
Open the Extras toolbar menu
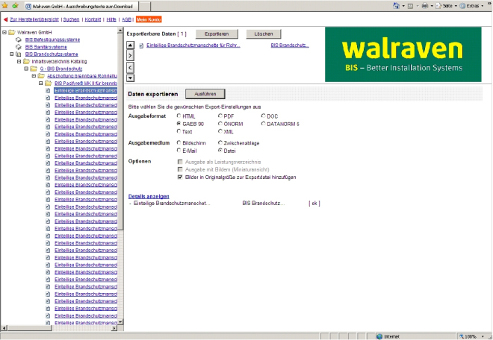pyautogui.click(x=471, y=6)
